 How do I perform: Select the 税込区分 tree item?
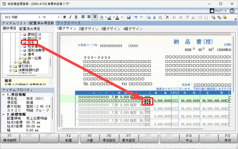point(34,38)
